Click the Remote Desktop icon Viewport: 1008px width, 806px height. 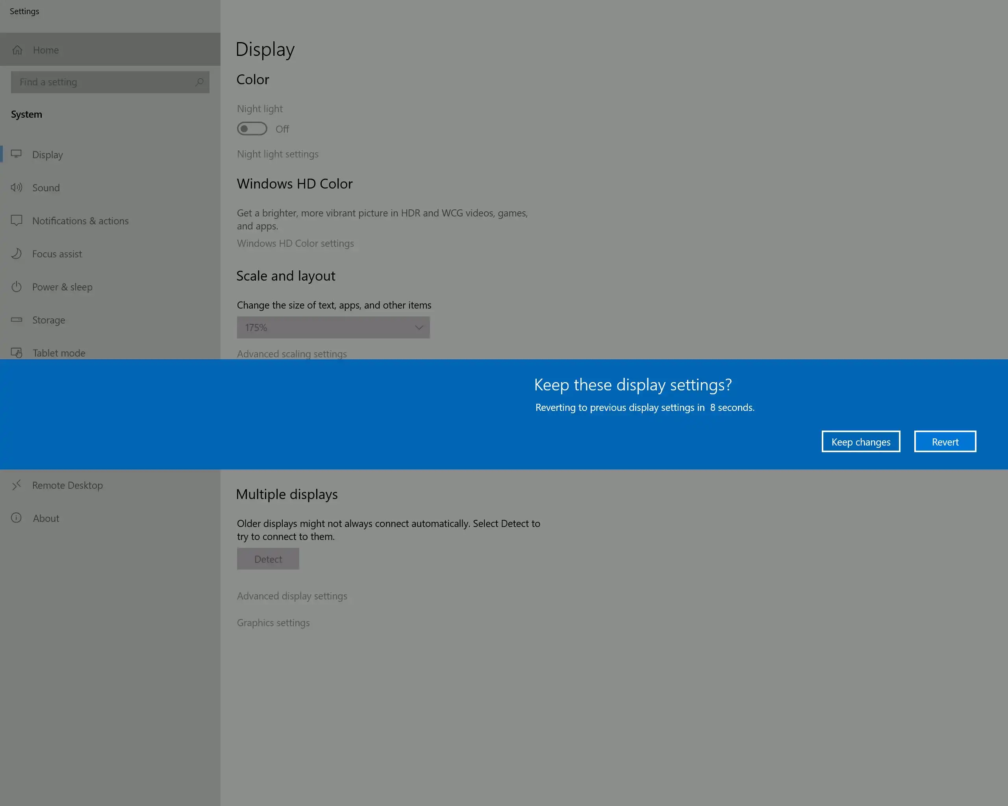coord(17,485)
